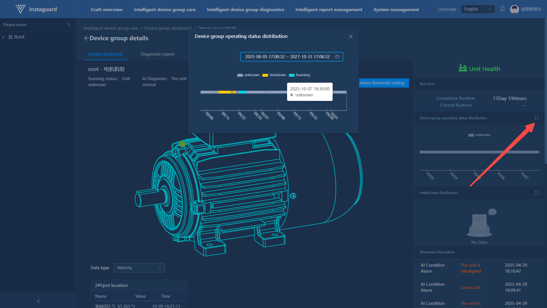The height and width of the screenshot is (308, 547).
Task: Click the search icon in sidebar
Action: point(69,25)
